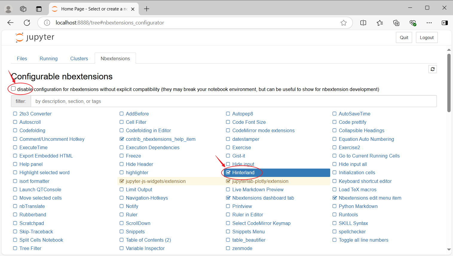Click the Logout button

tap(427, 38)
